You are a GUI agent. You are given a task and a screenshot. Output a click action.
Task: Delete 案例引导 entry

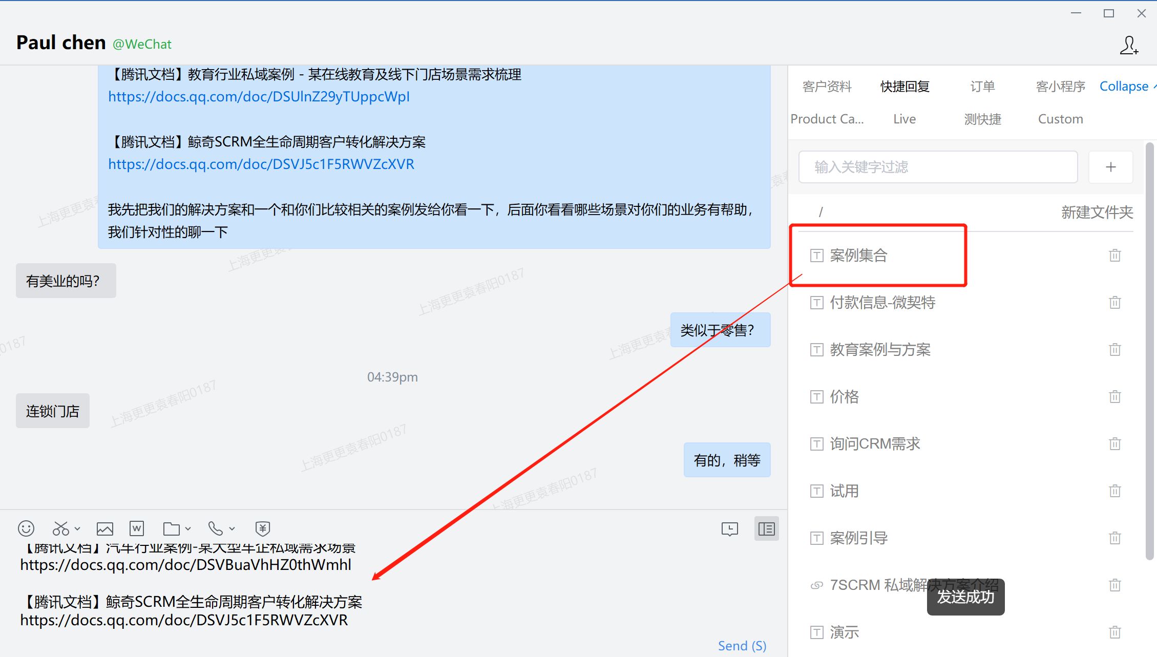[x=1115, y=538]
